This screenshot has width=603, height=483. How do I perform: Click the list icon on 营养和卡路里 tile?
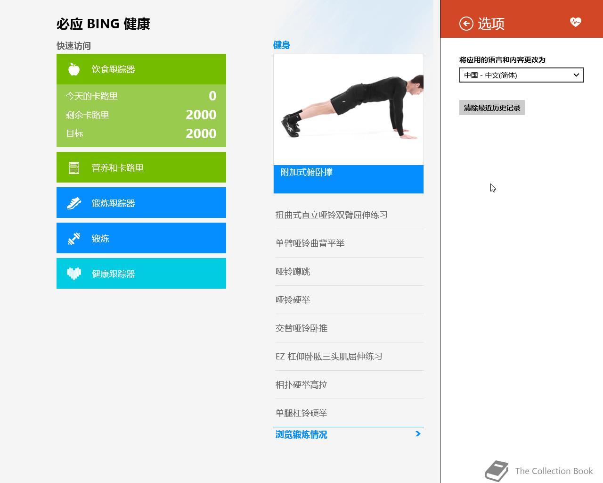click(x=74, y=167)
